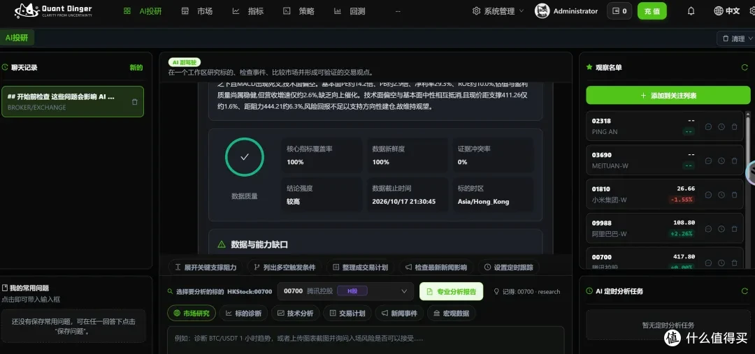Open the AI投研 navigation tab

coord(143,11)
